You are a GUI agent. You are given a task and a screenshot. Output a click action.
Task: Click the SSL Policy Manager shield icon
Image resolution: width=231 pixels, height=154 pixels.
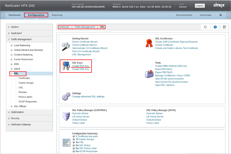pos(66,116)
